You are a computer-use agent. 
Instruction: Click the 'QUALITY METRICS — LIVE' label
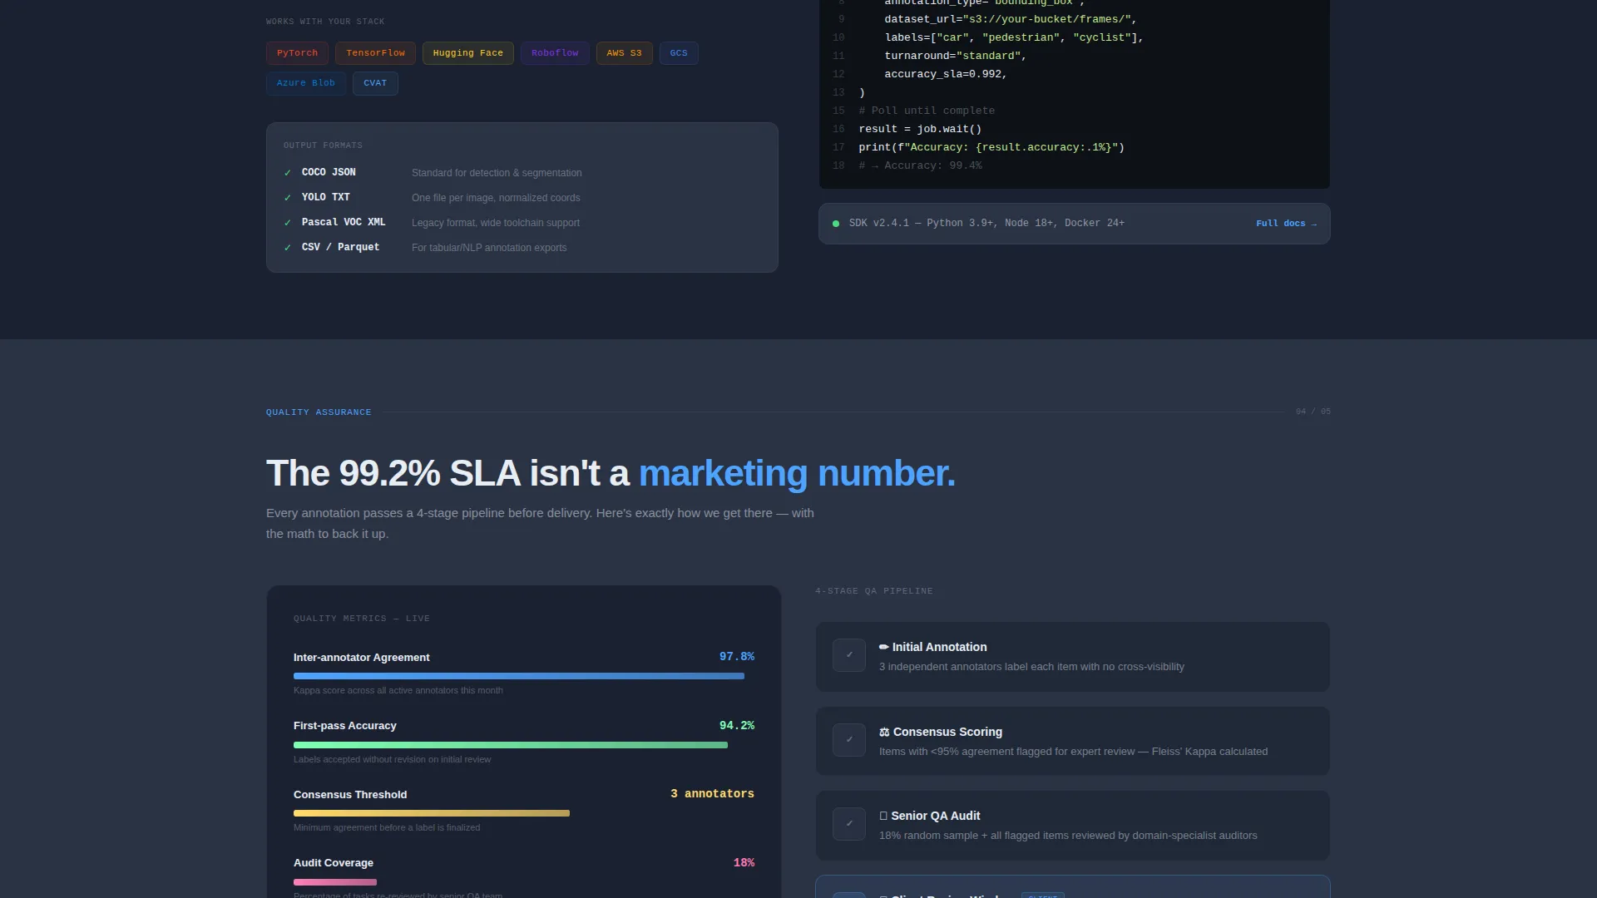pyautogui.click(x=362, y=619)
